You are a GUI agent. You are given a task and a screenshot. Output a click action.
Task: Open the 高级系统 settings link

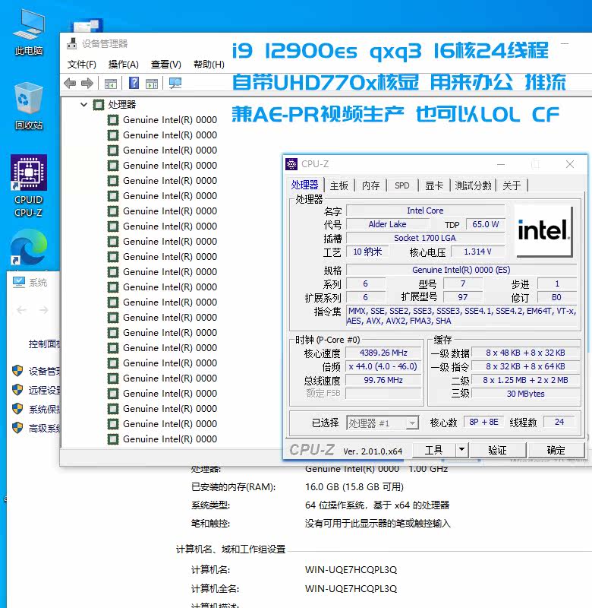tap(44, 428)
